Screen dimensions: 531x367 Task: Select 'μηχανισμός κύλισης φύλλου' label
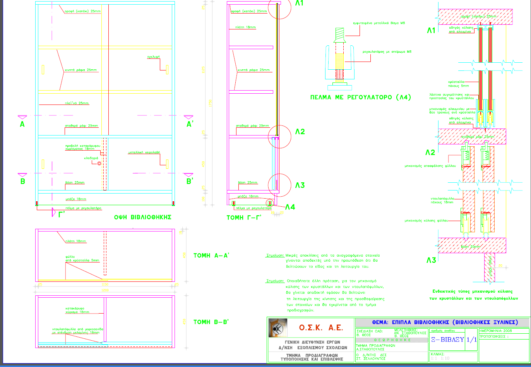[x=427, y=220]
